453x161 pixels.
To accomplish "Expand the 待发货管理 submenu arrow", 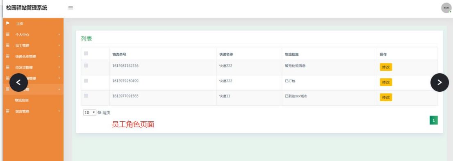I will (59, 67).
